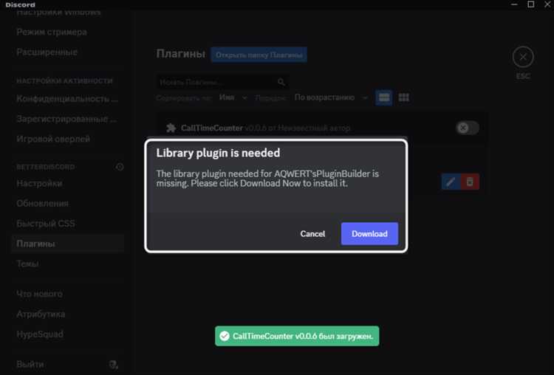This screenshot has height=375, width=554.
Task: Open Конфиденциальность activity settings
Action: tap(67, 99)
